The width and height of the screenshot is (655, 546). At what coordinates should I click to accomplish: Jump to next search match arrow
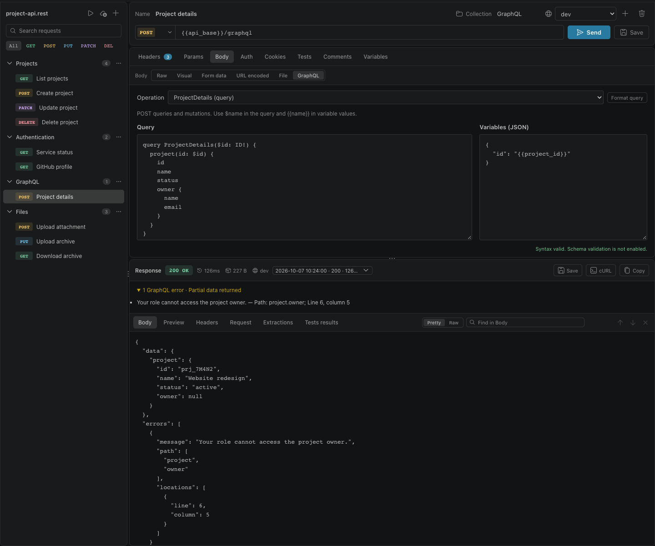[x=633, y=323]
